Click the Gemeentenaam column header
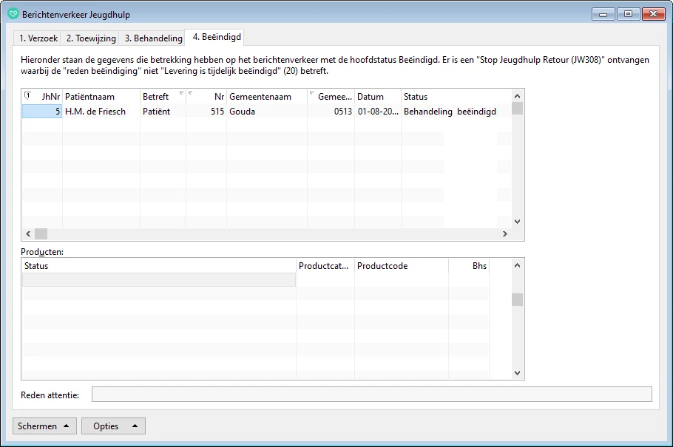The image size is (673, 447). tap(266, 97)
